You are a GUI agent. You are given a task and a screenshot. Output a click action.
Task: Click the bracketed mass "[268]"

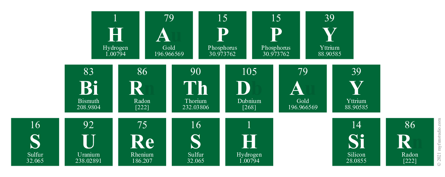249,107
